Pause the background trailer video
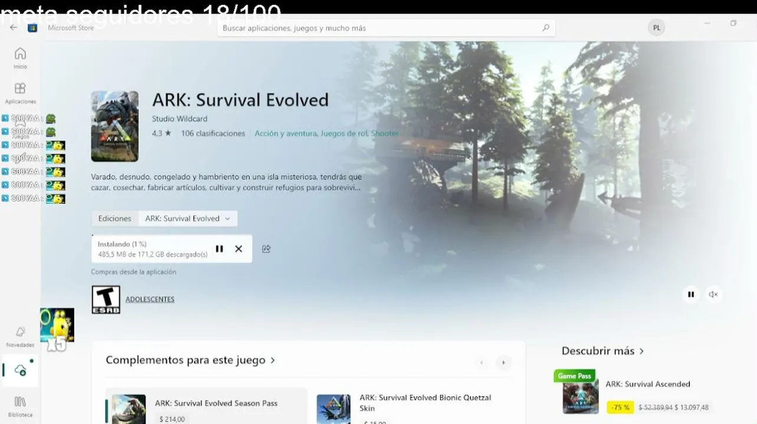This screenshot has height=424, width=757. (691, 294)
